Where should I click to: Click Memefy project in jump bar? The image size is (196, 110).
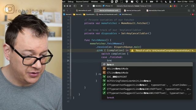coord(67,14)
